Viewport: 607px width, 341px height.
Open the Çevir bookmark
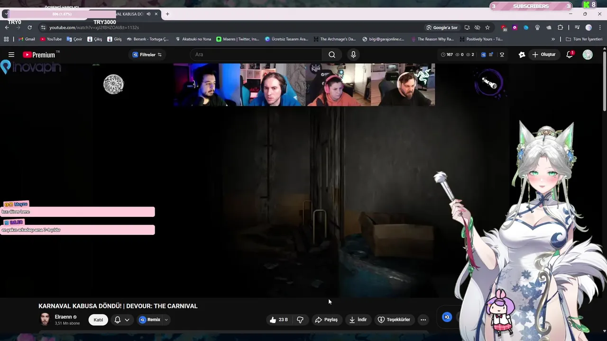pos(74,39)
